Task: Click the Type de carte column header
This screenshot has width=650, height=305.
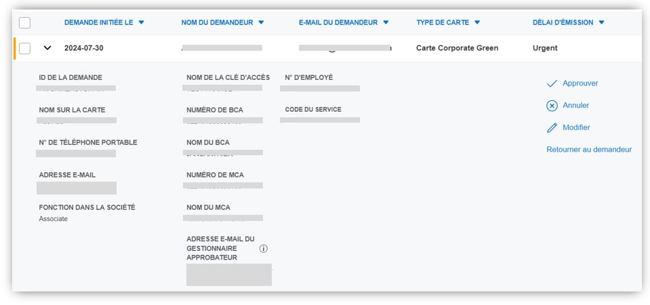Action: tap(443, 22)
